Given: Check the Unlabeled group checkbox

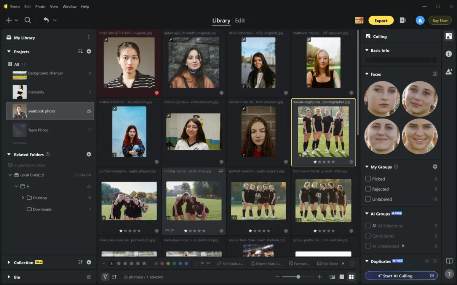Looking at the screenshot, I should pos(368,199).
